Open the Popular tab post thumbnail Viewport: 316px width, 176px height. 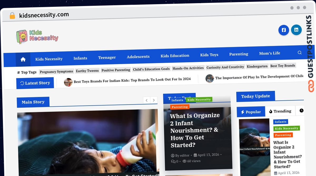(254, 147)
